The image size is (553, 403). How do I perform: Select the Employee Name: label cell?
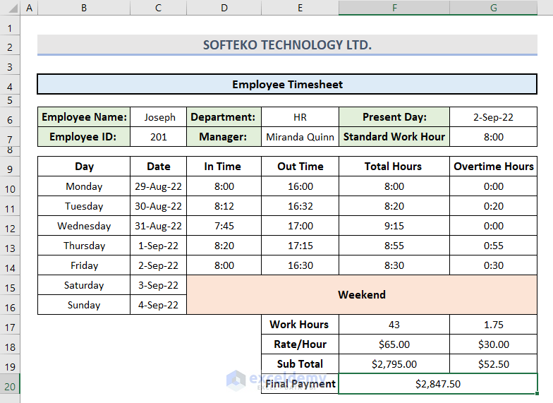coord(84,117)
